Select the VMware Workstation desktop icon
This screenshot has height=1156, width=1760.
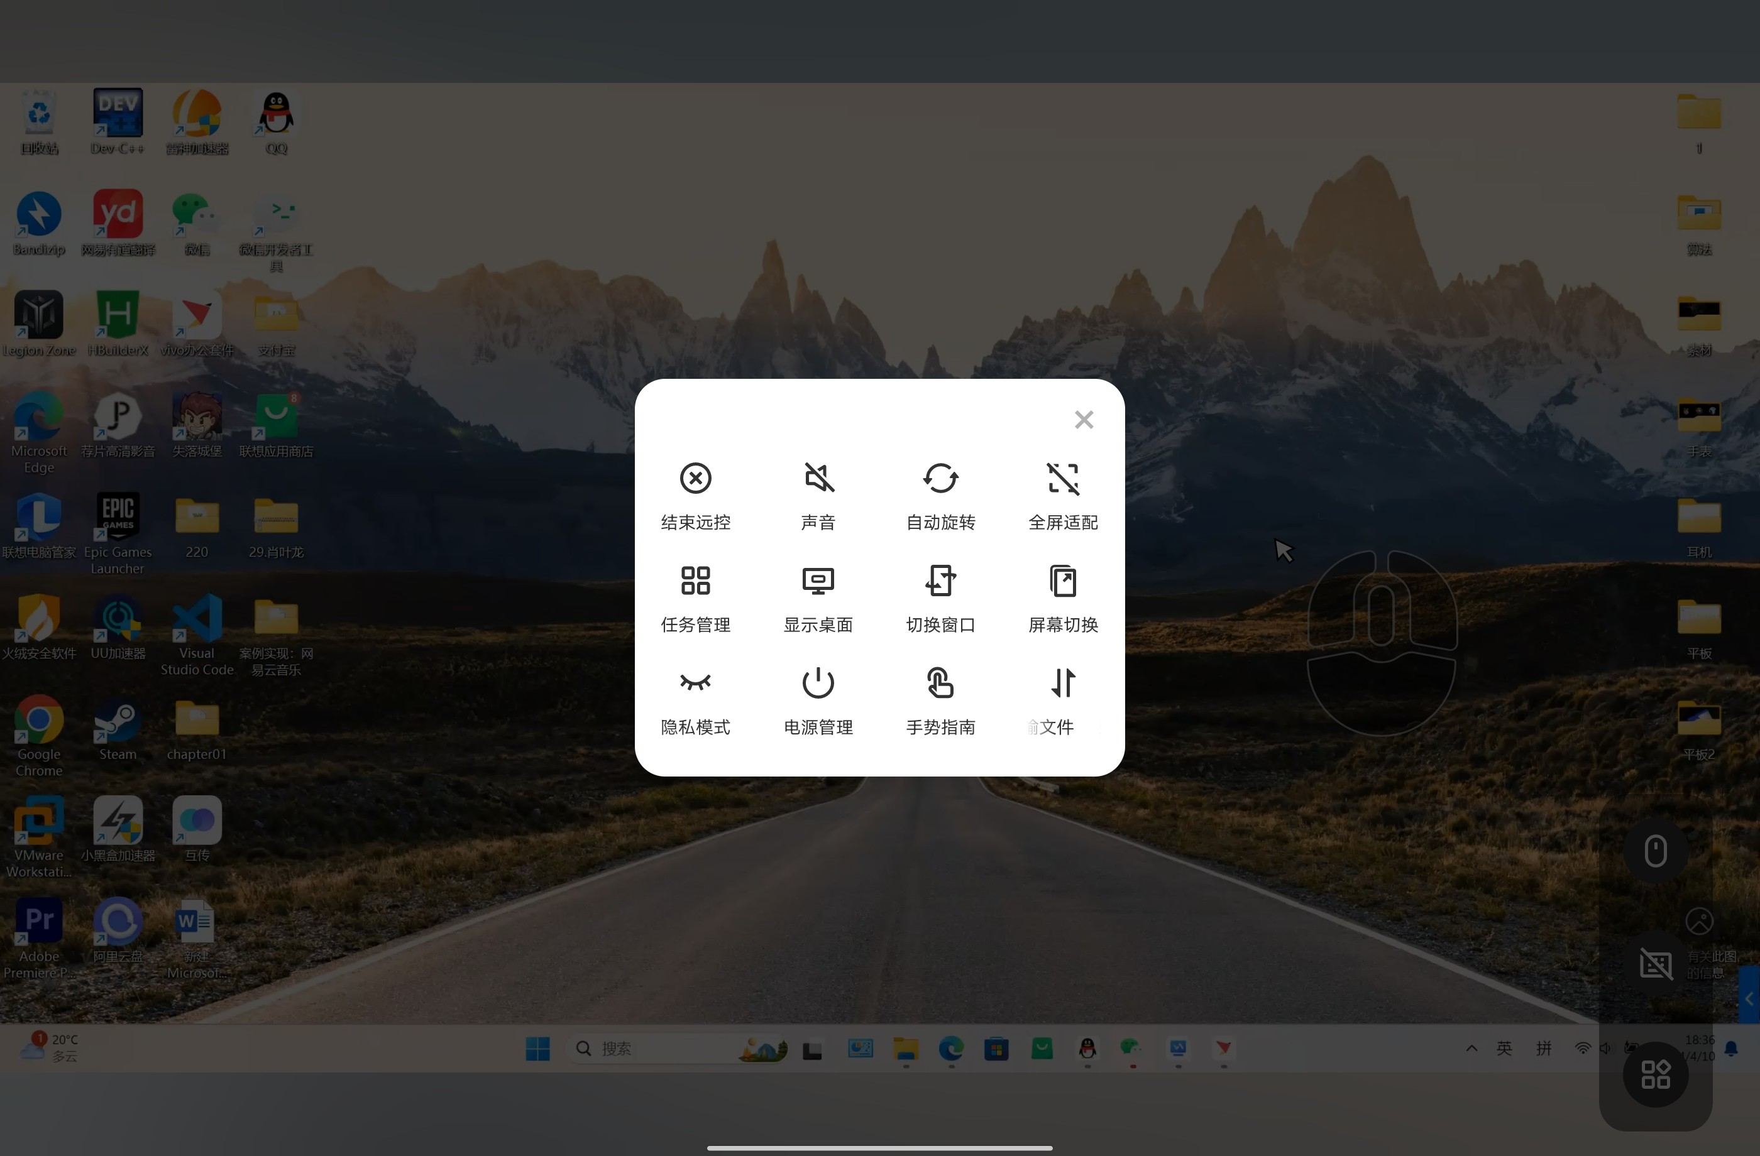(x=39, y=837)
